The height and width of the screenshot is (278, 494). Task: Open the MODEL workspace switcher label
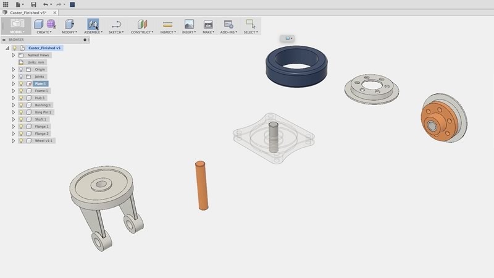[x=17, y=32]
